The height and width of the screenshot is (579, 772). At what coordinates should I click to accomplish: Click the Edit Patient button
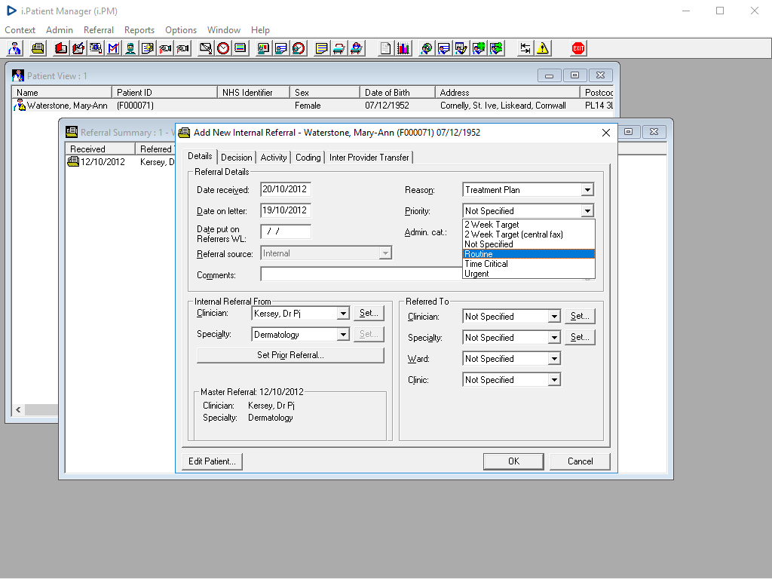212,461
